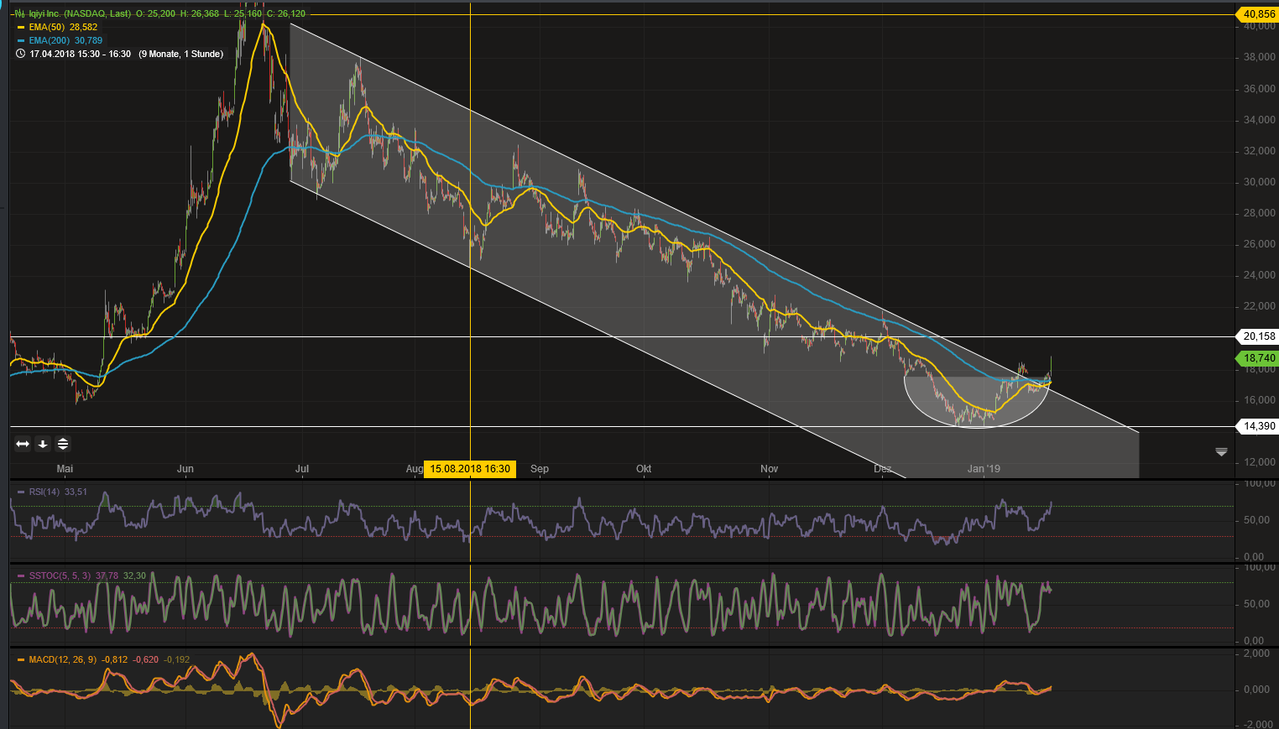This screenshot has height=729, width=1279.
Task: Click the time span text 9 Monate, 1 Stunde
Action: click(x=181, y=54)
